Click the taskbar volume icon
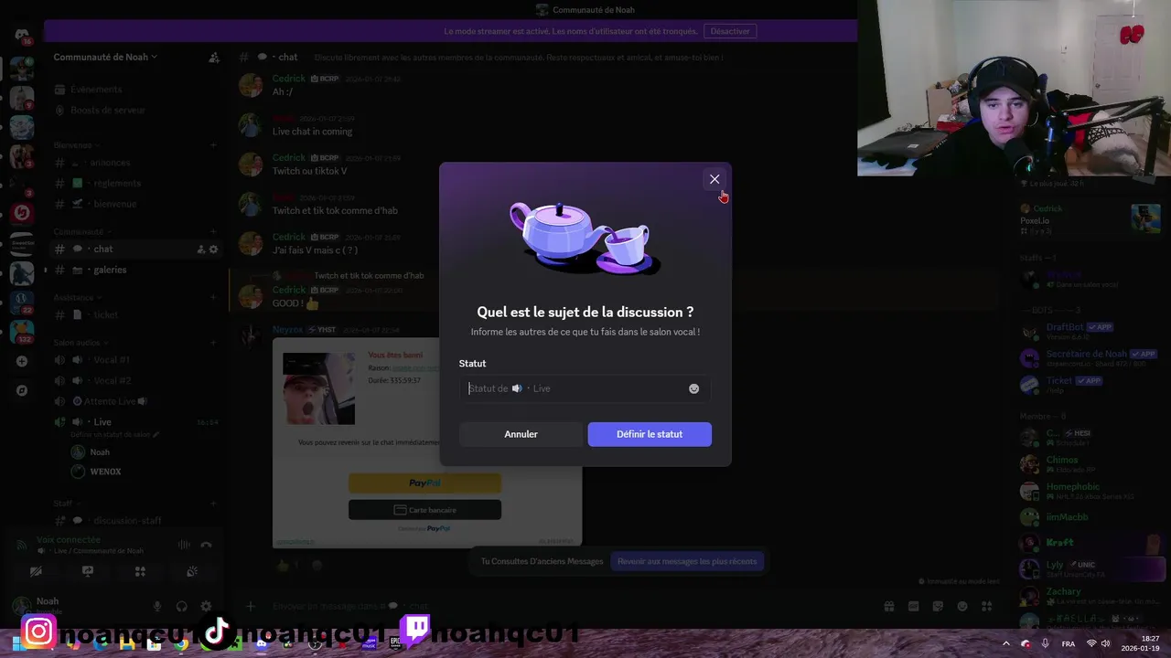 (1105, 643)
